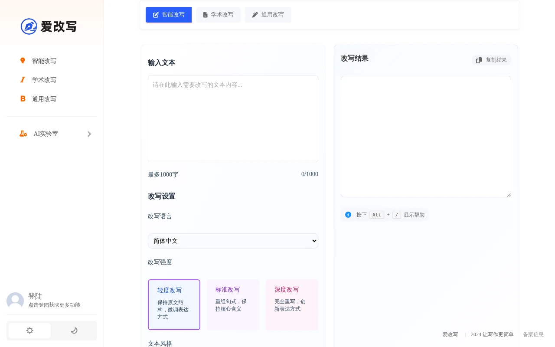Pick the 深度改写 pink strength card
Viewport: 555px width, 347px height.
pos(292,304)
